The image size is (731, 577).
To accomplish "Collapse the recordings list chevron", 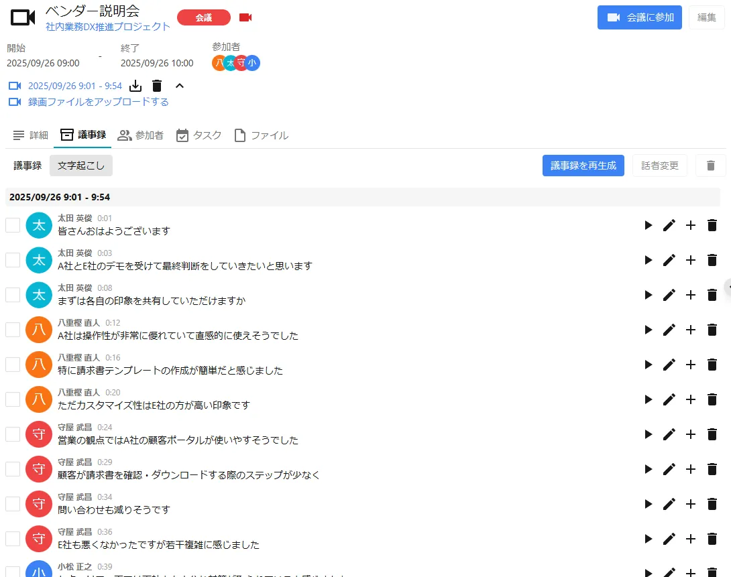I will pyautogui.click(x=180, y=86).
